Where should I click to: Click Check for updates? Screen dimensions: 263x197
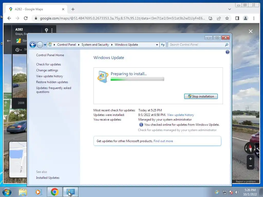click(49, 64)
